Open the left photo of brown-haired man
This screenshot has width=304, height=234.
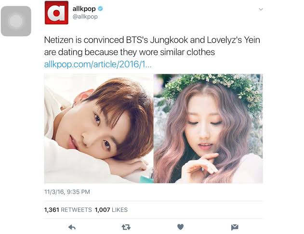point(99,129)
